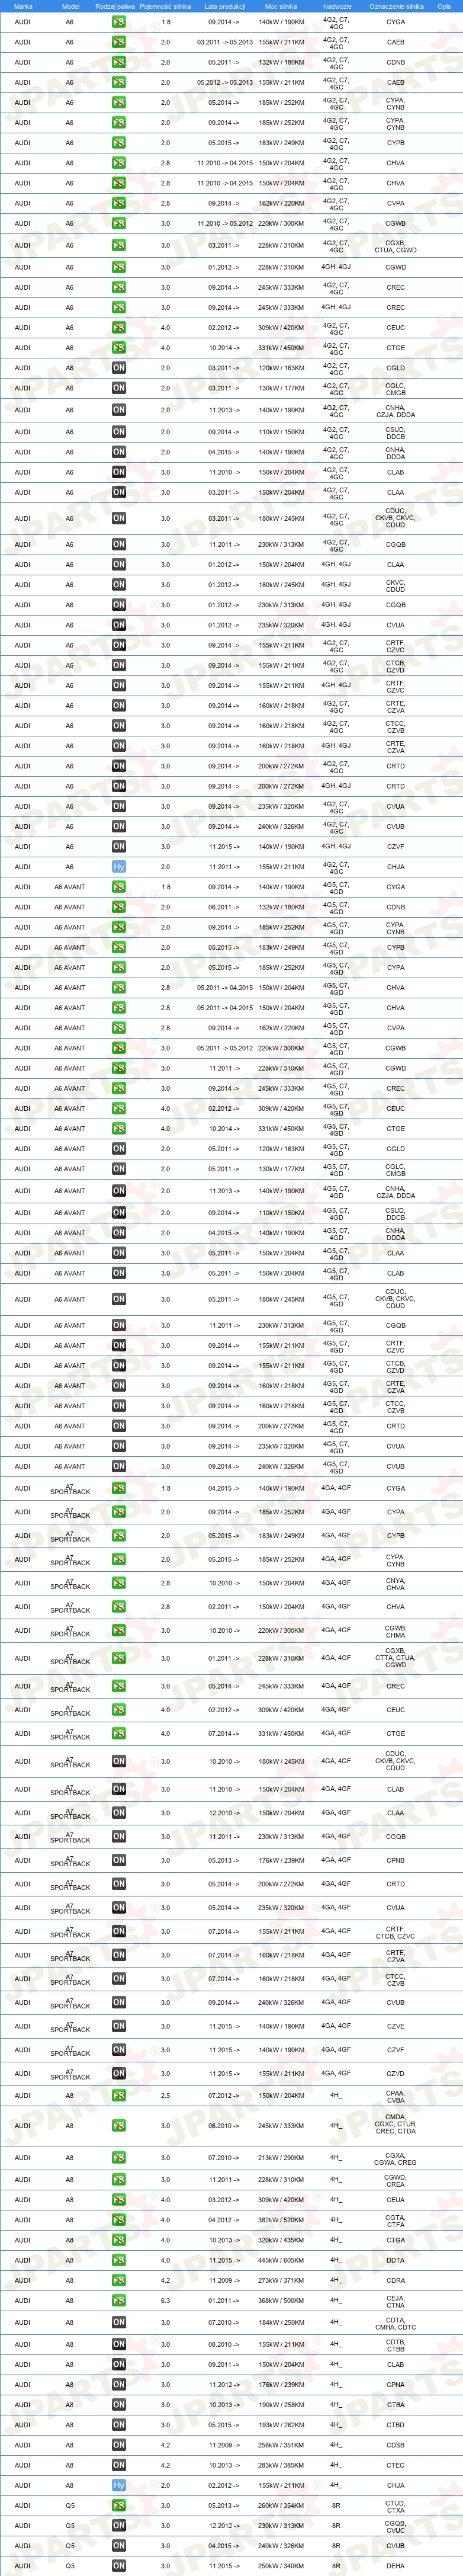Screen dimensions: 463x2576
Task: Click petrol icon in A8 CPAA, CVBA row
Action: 119,2095
